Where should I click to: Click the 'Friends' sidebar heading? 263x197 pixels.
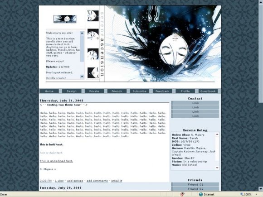pyautogui.click(x=195, y=180)
